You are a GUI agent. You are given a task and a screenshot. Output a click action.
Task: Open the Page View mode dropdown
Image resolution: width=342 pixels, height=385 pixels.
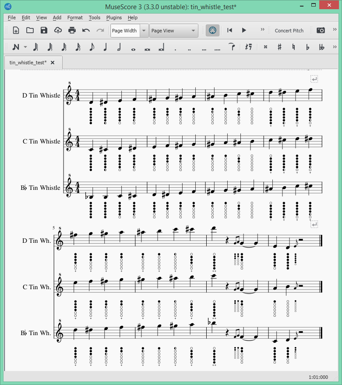tap(174, 31)
